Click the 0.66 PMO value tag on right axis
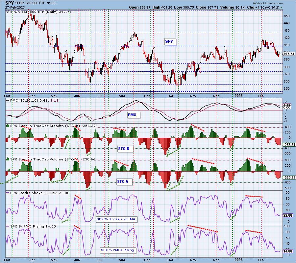This screenshot has width=296, height=263. [287, 107]
